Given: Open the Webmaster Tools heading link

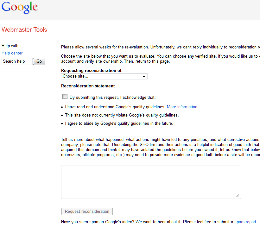Looking at the screenshot, I should pos(24,30).
